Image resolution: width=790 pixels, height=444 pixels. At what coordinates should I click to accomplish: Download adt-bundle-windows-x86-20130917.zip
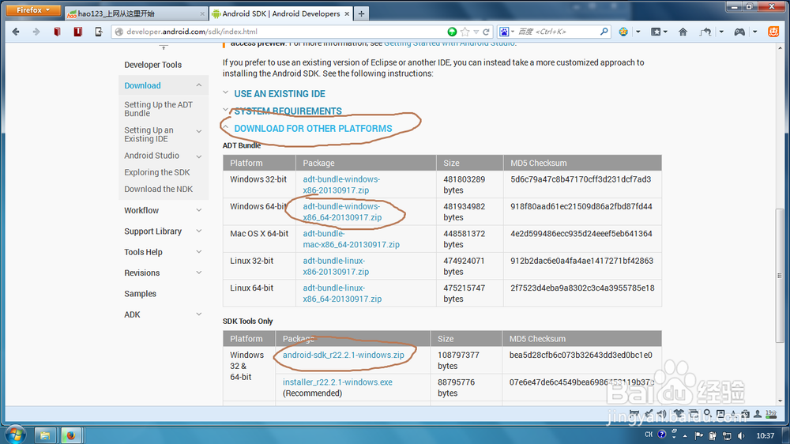point(341,184)
